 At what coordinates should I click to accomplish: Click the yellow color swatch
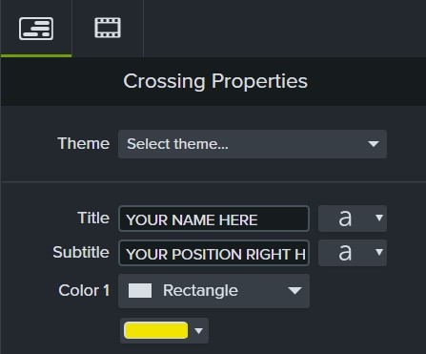tap(155, 330)
